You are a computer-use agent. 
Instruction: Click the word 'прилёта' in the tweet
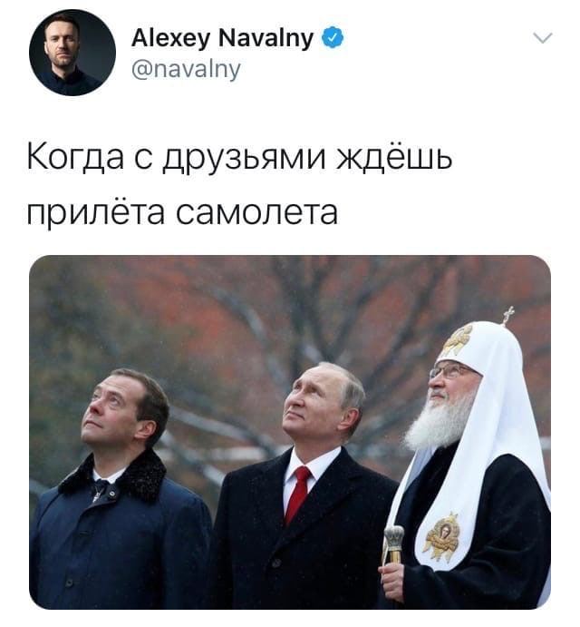tap(96, 212)
